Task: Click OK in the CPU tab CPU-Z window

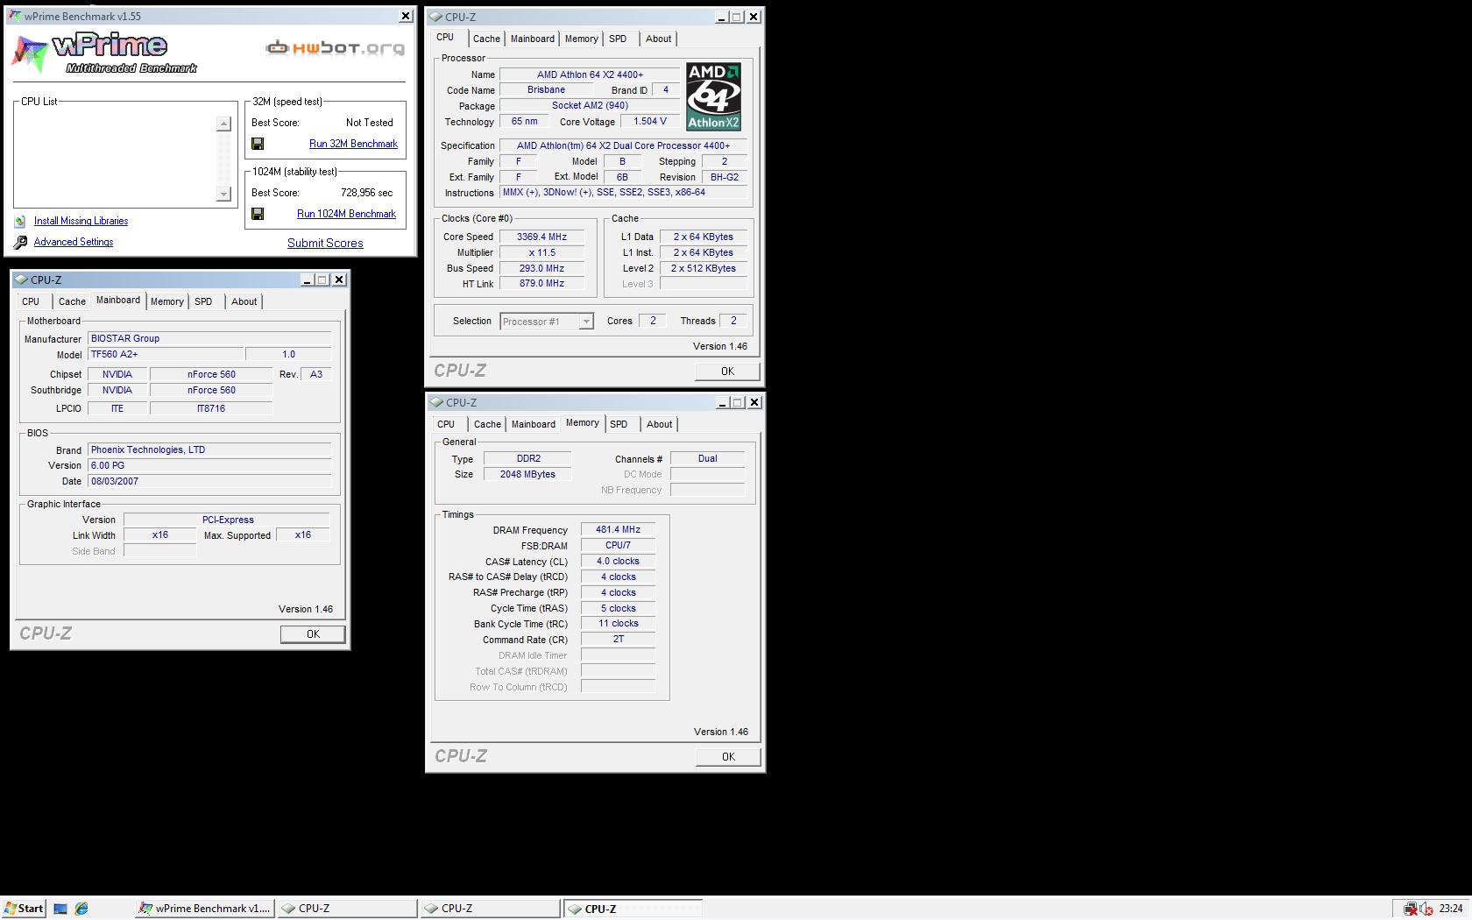Action: (x=727, y=372)
